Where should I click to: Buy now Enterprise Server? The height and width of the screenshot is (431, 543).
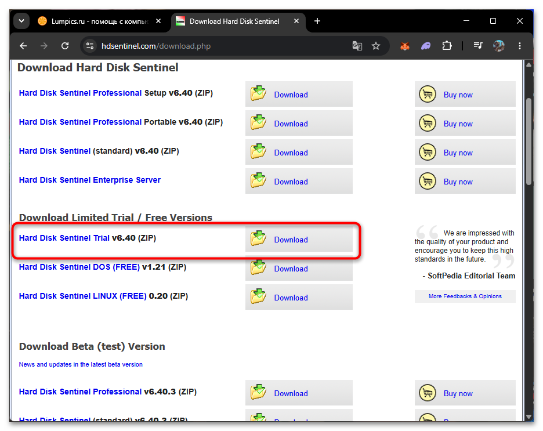[x=465, y=182]
